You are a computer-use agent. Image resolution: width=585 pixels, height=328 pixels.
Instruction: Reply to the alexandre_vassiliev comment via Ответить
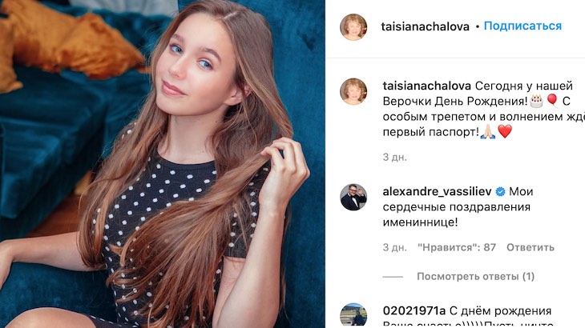pyautogui.click(x=531, y=247)
